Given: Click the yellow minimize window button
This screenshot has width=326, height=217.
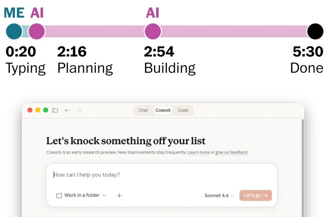Looking at the screenshot, I should [38, 110].
